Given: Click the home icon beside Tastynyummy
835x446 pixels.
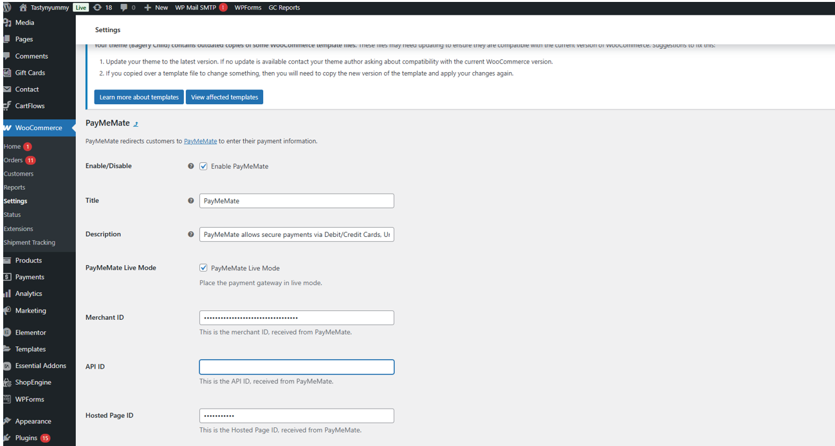Looking at the screenshot, I should [23, 8].
